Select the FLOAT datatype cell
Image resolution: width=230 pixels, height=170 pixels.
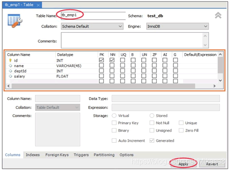(x=76, y=76)
